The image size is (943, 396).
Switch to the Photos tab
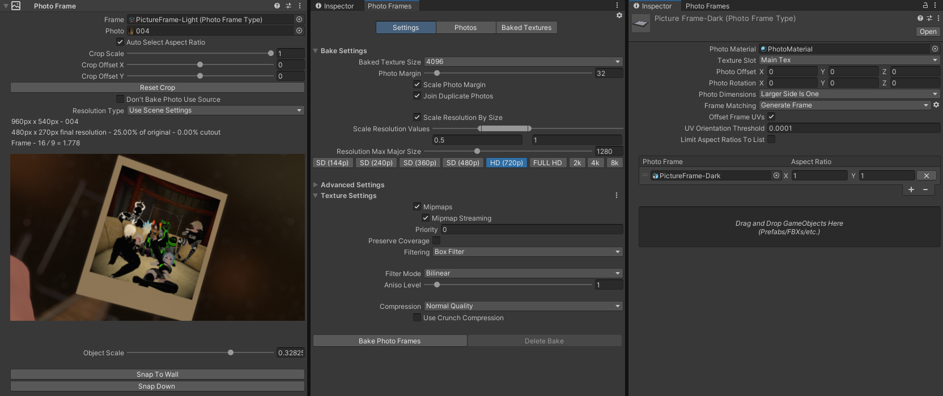(466, 27)
